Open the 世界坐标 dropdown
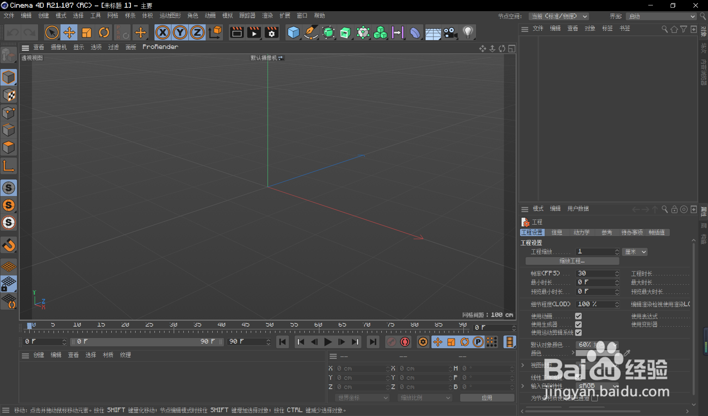This screenshot has width=708, height=416. (362, 398)
